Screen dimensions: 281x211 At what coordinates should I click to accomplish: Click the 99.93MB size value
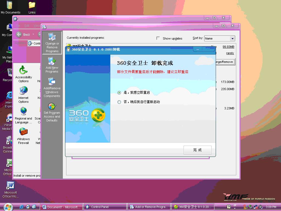228,47
